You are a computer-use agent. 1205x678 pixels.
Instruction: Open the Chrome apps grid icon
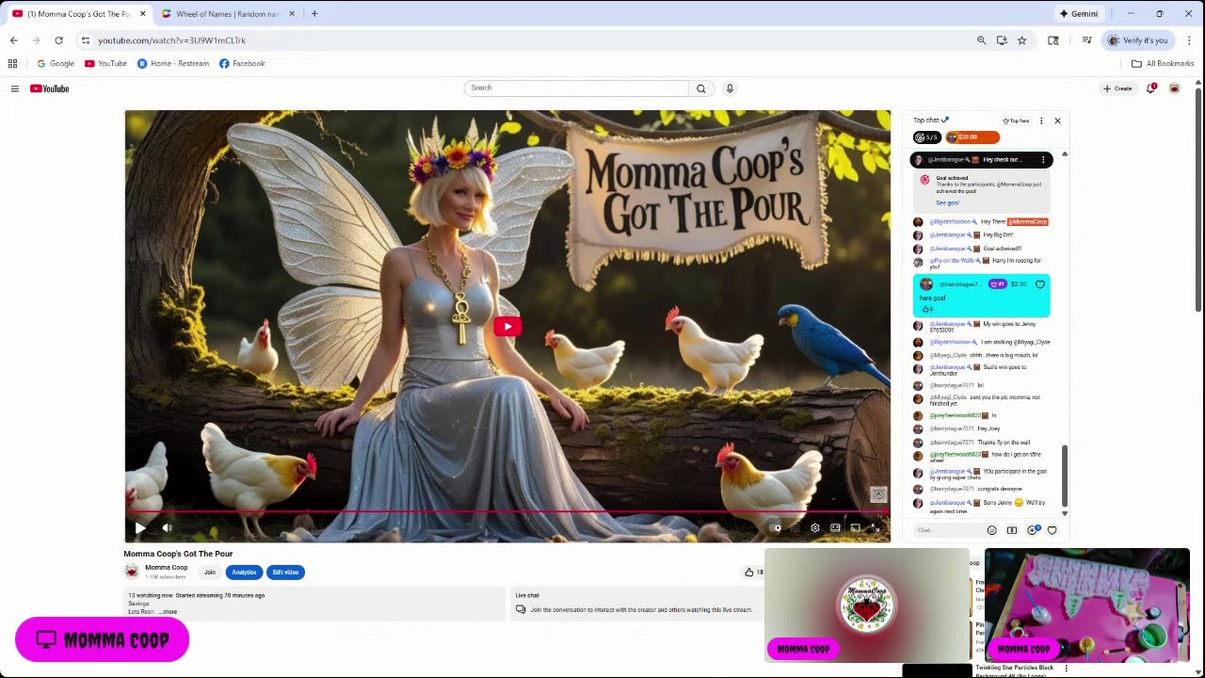[x=12, y=64]
